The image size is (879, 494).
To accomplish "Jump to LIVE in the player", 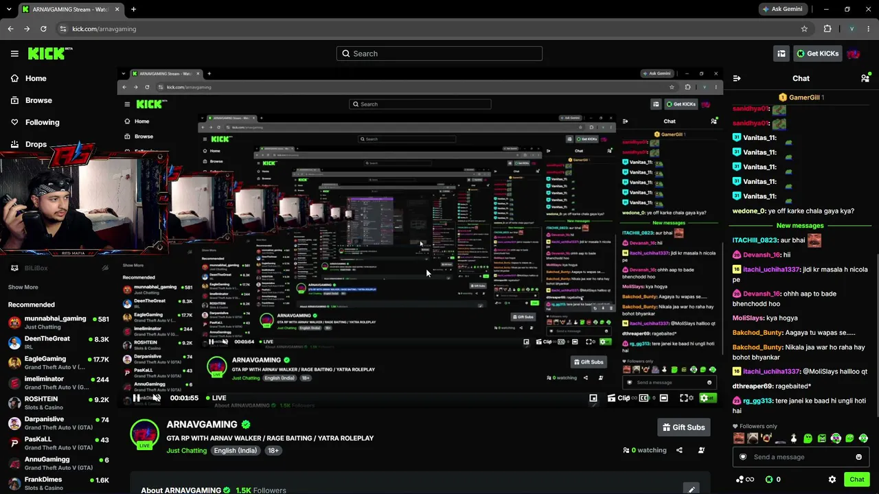I will coord(215,398).
